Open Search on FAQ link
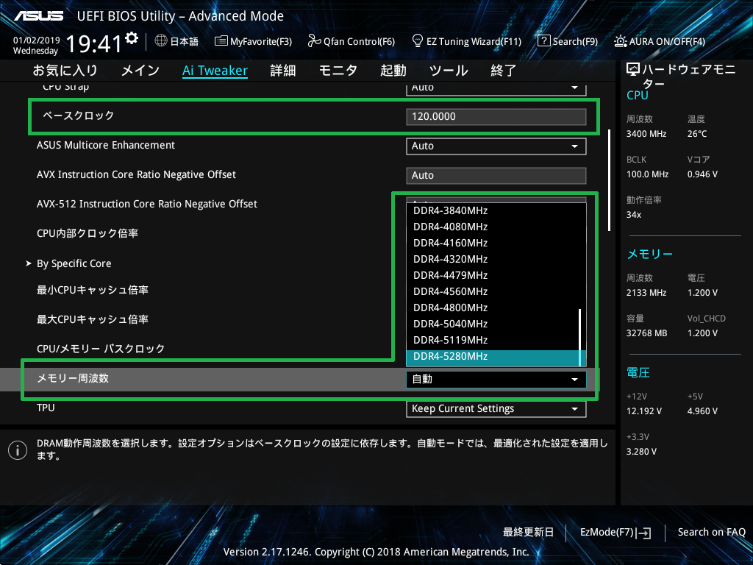Screen dimensions: 753x565 711,532
